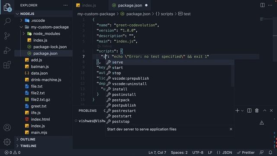Viewport: 277px width, 156px height.
Task: Open terminal launch profile dropdown arrow
Action: point(242,111)
